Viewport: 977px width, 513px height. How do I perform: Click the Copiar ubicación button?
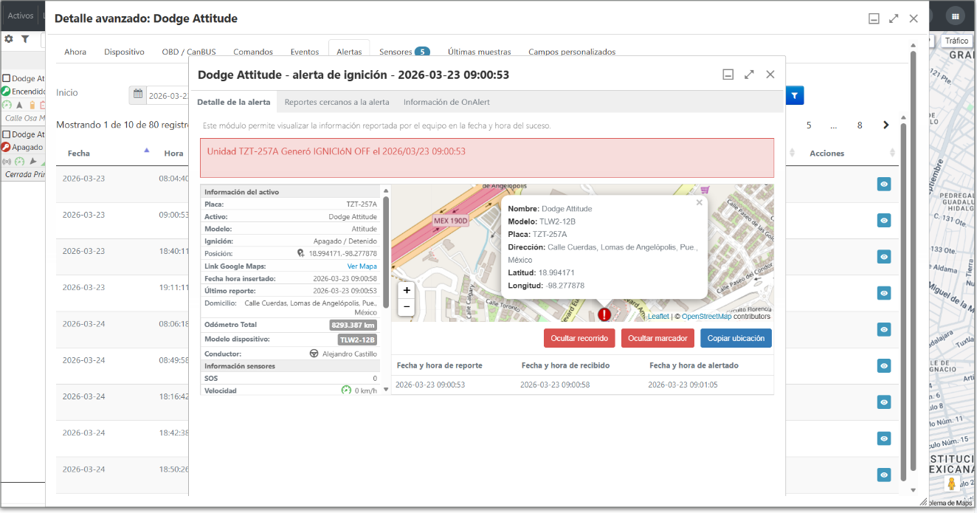point(736,338)
